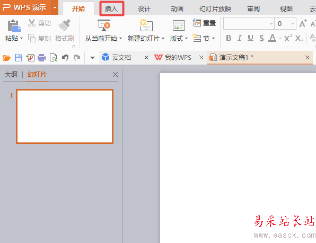Screen dimensions: 316x243
Task: Toggle Bold formatting
Action: tap(229, 38)
